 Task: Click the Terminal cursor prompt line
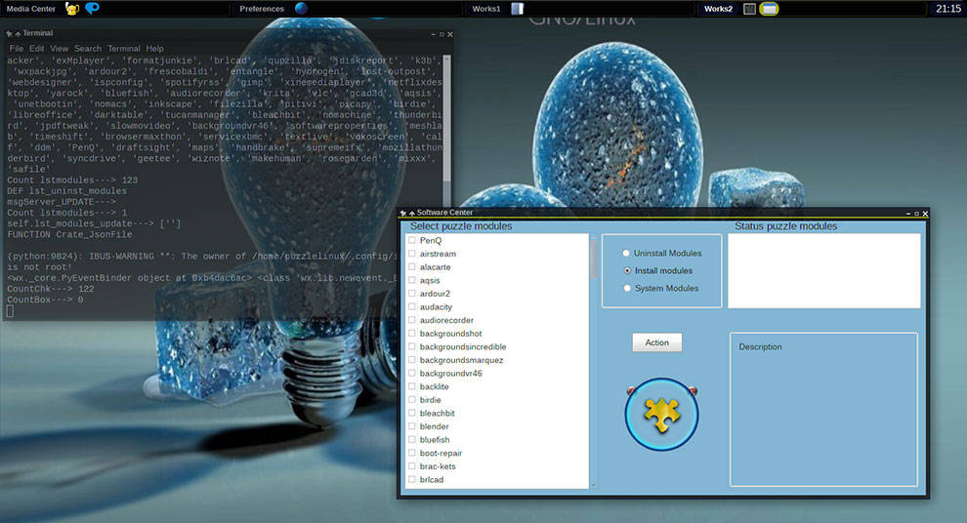click(10, 311)
